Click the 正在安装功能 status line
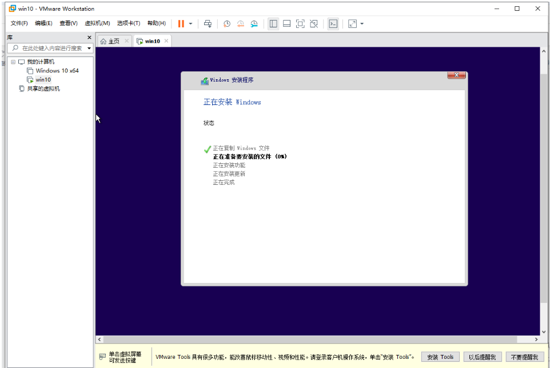 [229, 165]
